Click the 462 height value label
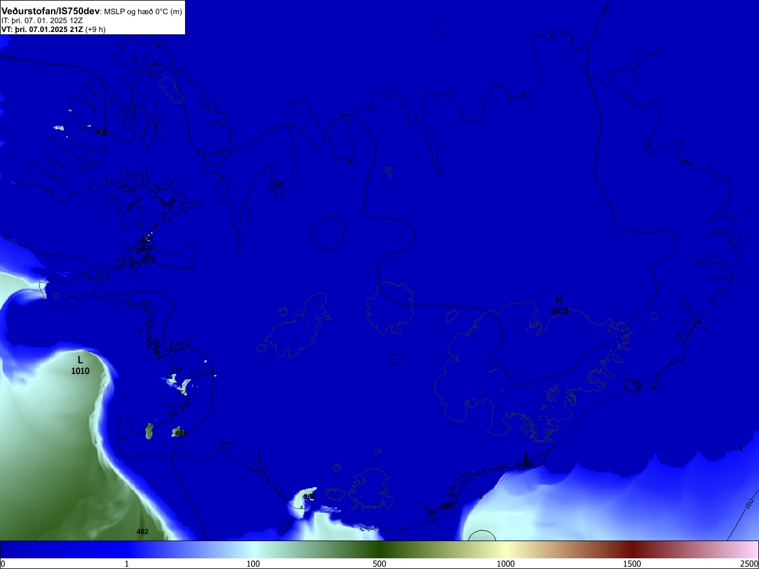The height and width of the screenshot is (569, 759). tap(142, 532)
